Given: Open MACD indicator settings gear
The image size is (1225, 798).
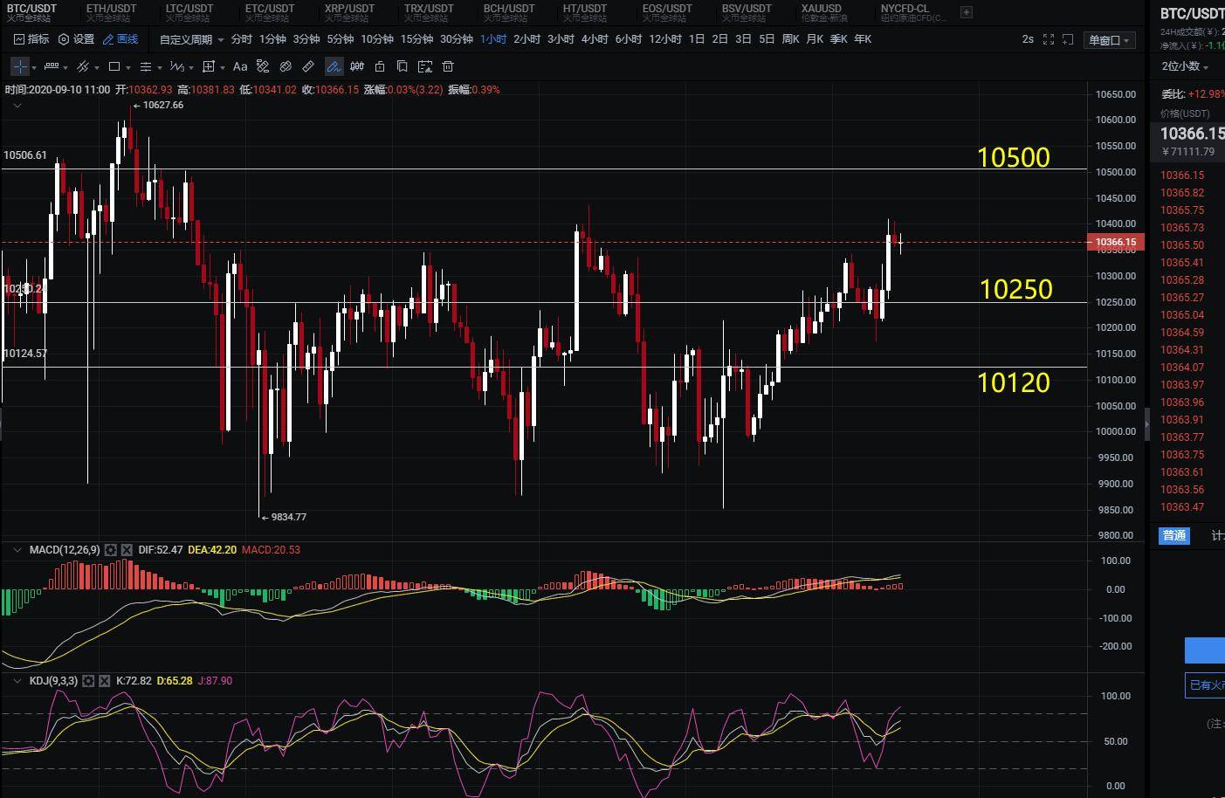Looking at the screenshot, I should 110,550.
